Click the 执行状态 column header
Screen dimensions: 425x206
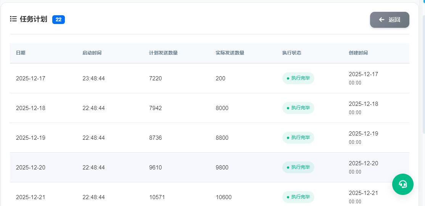tap(291, 53)
